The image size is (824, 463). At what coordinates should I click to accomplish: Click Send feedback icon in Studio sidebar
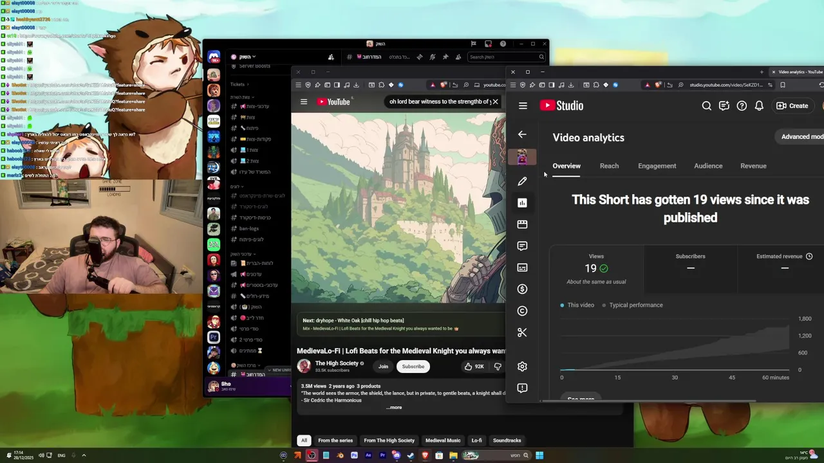pos(522,388)
